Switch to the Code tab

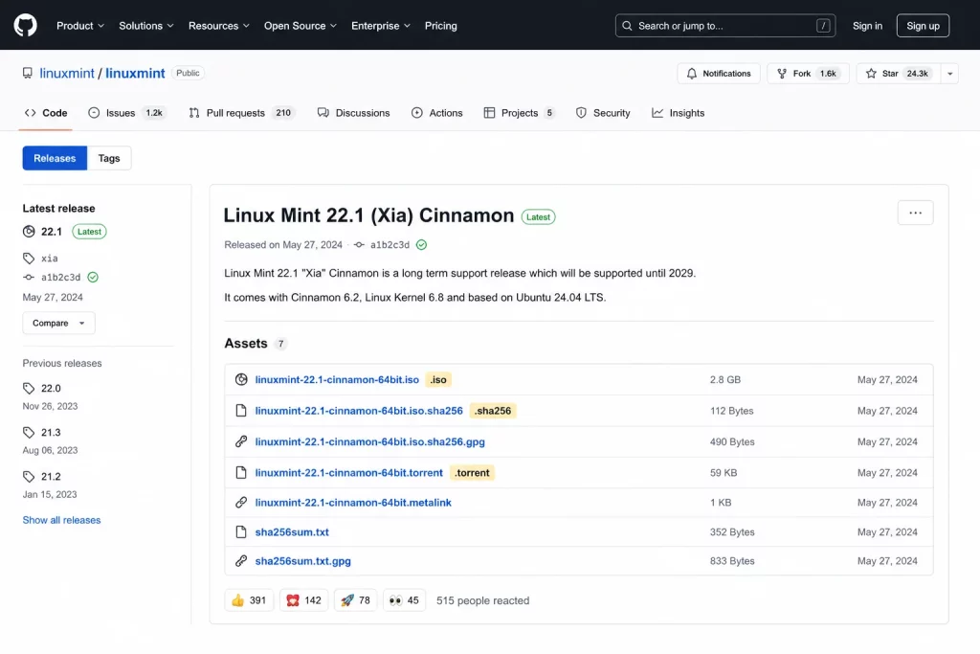46,113
